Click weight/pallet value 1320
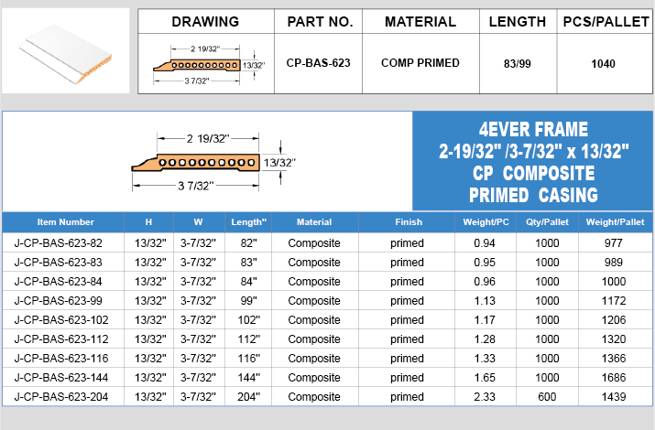This screenshot has width=655, height=430. point(613,339)
